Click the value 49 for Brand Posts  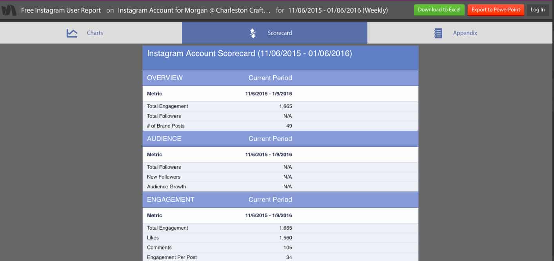pyautogui.click(x=289, y=126)
